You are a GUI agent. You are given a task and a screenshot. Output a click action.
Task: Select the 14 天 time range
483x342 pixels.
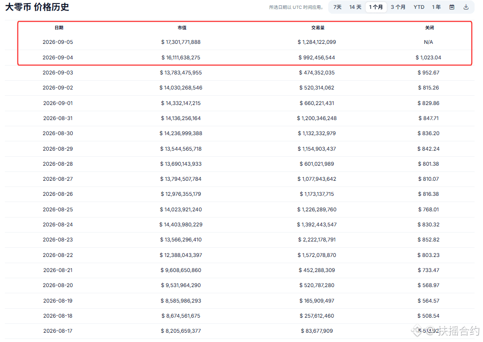tap(355, 7)
